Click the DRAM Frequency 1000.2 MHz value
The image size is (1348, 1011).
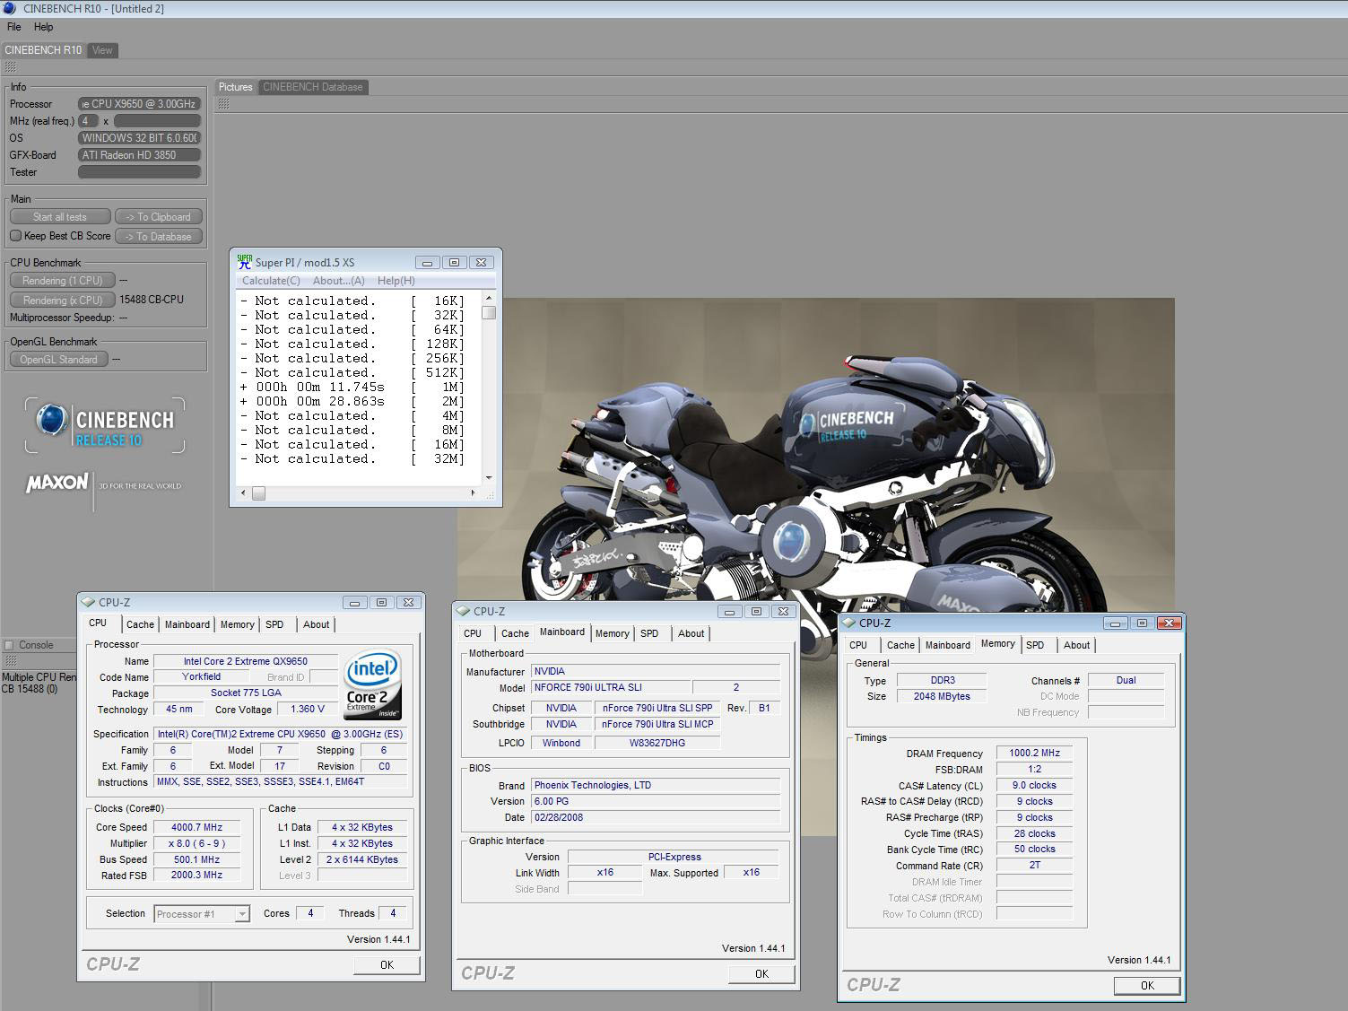[x=1034, y=754]
